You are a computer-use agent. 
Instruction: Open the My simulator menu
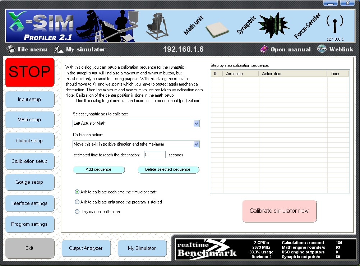tap(86, 49)
